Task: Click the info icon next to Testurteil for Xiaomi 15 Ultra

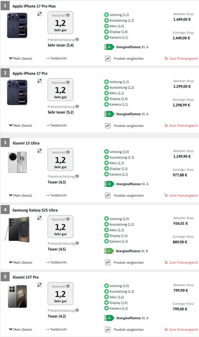Action: [68, 152]
